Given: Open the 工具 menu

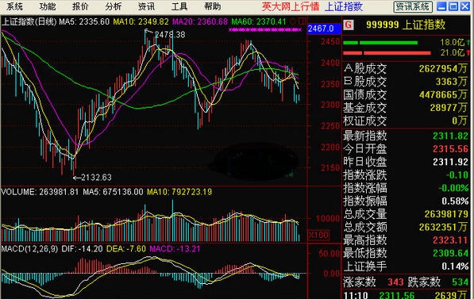Looking at the screenshot, I should pos(179,6).
